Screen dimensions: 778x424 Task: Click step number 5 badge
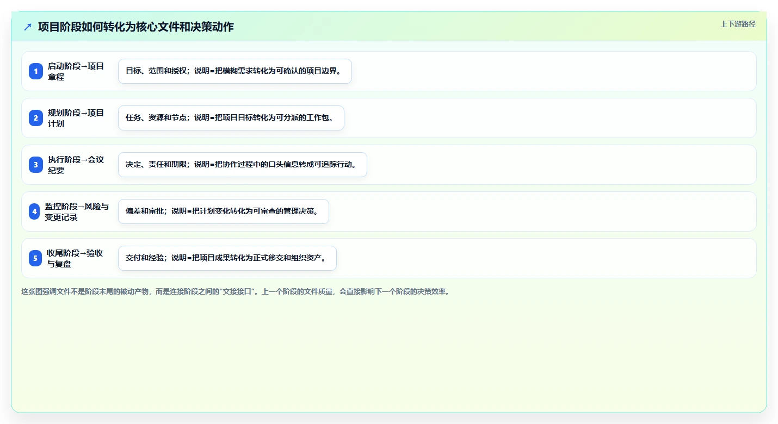[35, 258]
